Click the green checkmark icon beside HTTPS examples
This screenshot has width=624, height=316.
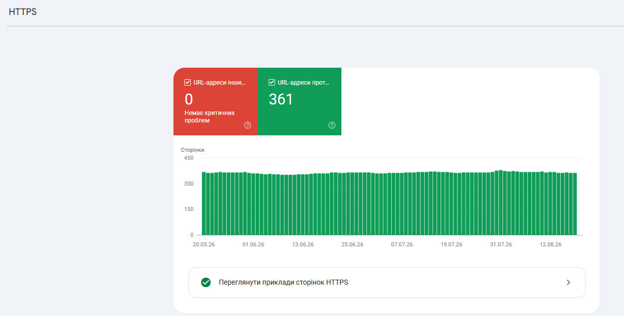pyautogui.click(x=205, y=282)
